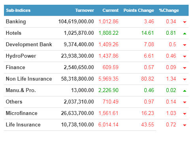Click the down arrow in HydroPower row
Viewport: 191px width, 147px height.
185,57
